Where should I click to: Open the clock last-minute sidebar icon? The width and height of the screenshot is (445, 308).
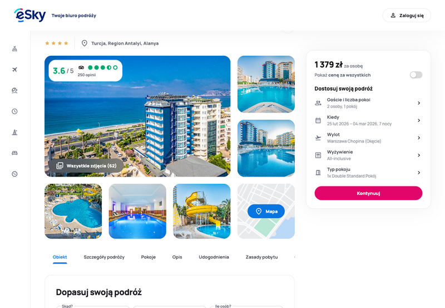(15, 111)
